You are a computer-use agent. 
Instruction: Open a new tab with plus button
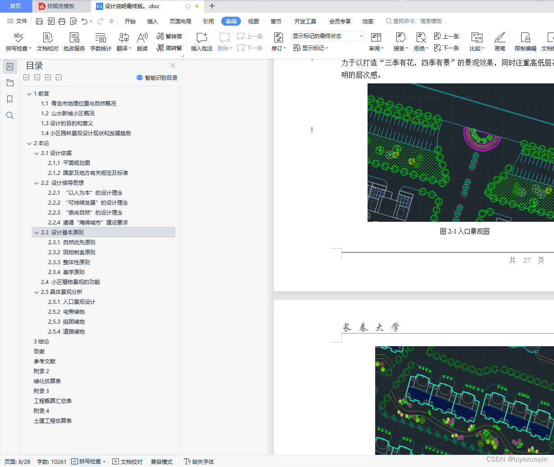point(212,6)
